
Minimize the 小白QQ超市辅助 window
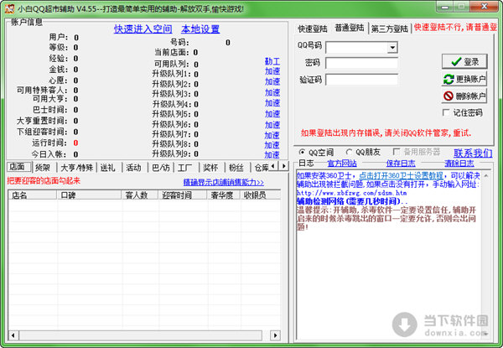coord(444,7)
